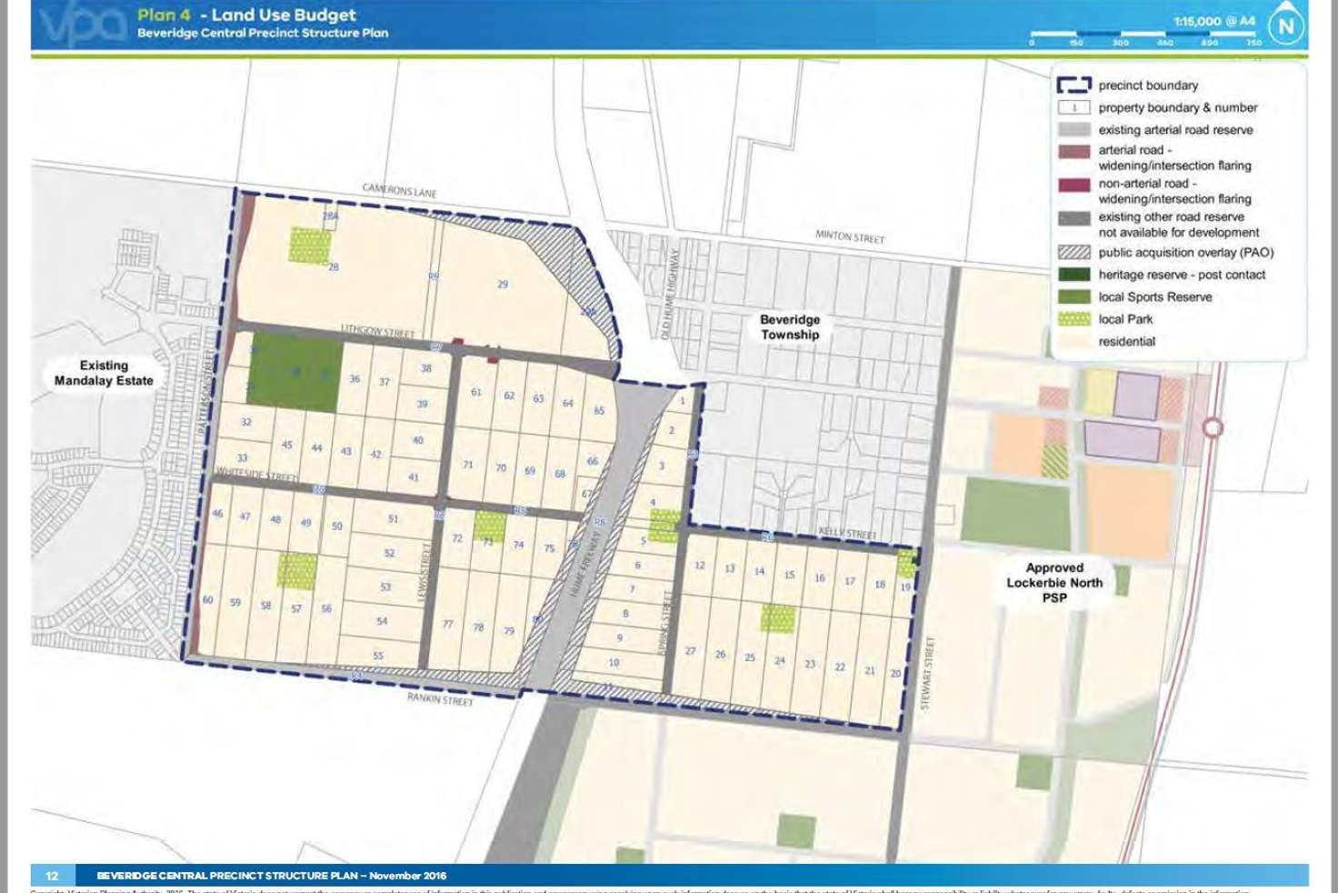Click the 'LITHGOW STREET' street label
This screenshot has width=1338, height=893.
point(377,331)
